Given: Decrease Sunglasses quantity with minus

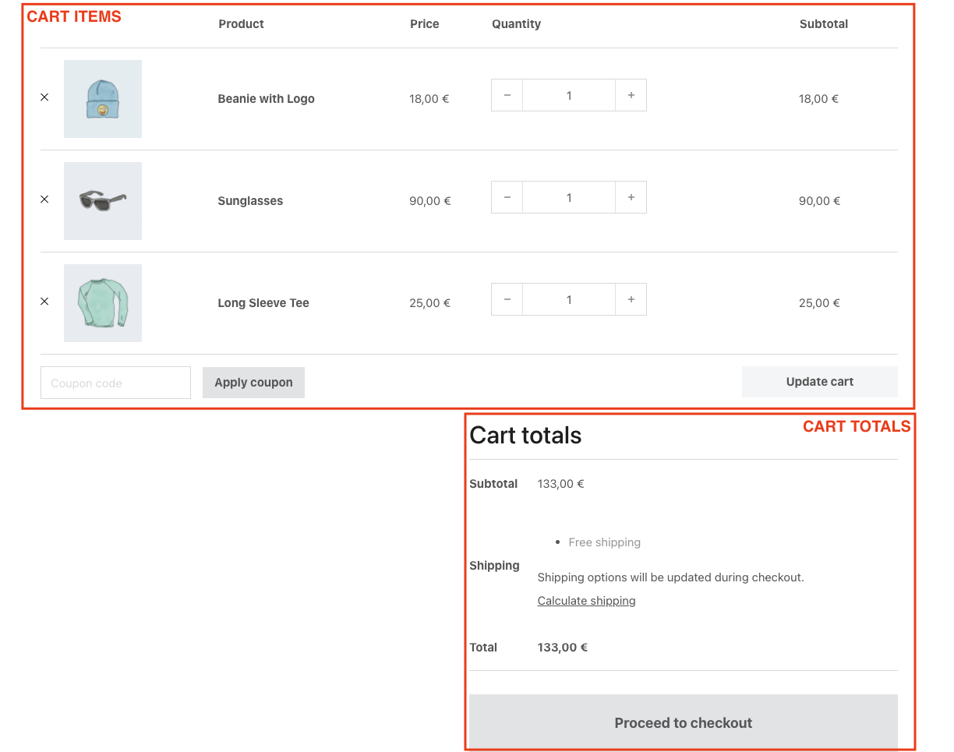Looking at the screenshot, I should point(507,197).
